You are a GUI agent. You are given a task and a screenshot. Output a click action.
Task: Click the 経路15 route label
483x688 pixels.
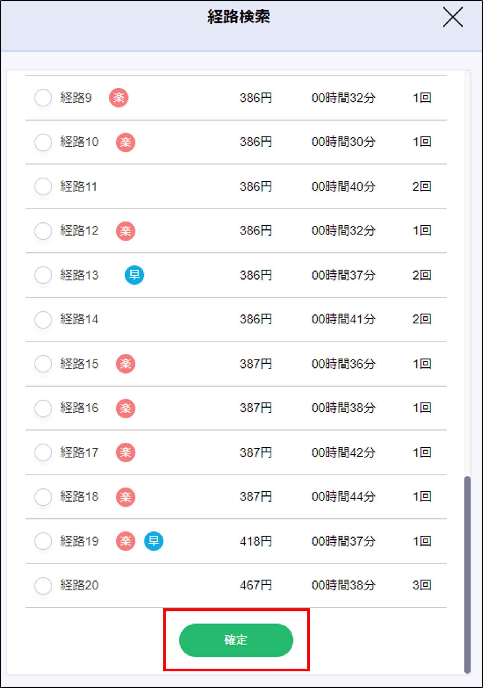click(79, 364)
